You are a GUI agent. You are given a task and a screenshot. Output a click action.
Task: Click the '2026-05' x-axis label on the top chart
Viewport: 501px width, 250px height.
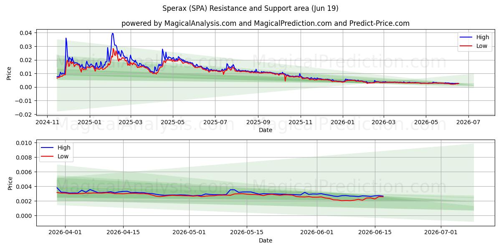(x=426, y=122)
